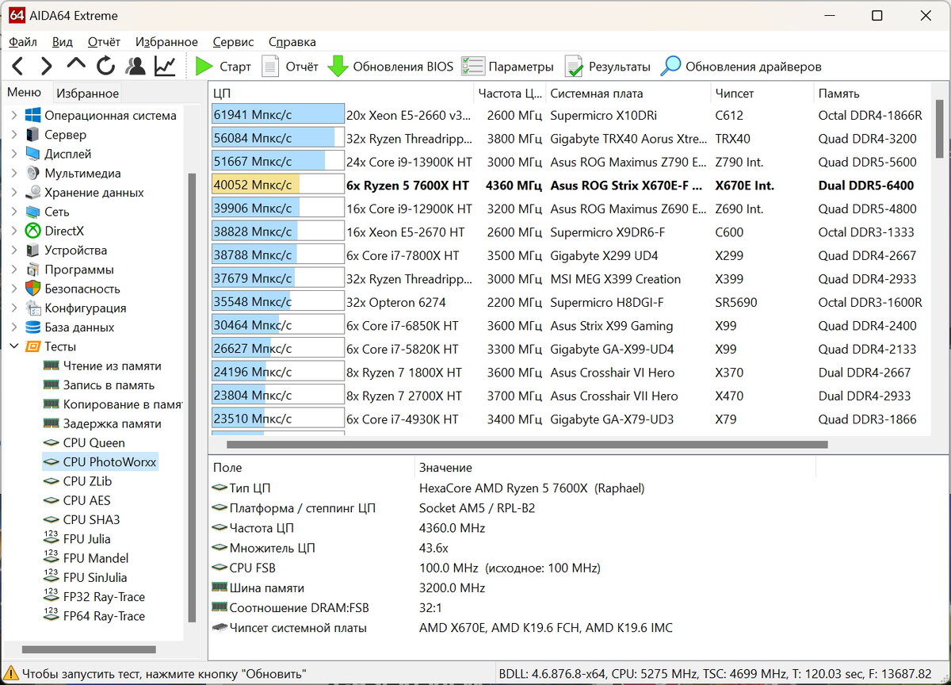Expand the Сеть tree node
This screenshot has height=685, width=951.
pos(13,212)
